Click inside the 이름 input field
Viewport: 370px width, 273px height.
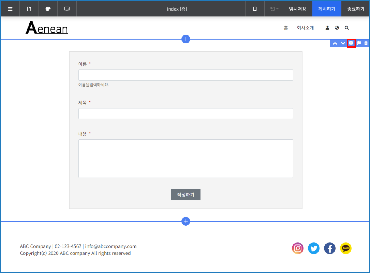tap(186, 75)
